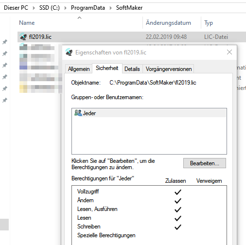Sort by Änderungsdatum column header
Viewport: 246px width, 245px height.
click(168, 23)
